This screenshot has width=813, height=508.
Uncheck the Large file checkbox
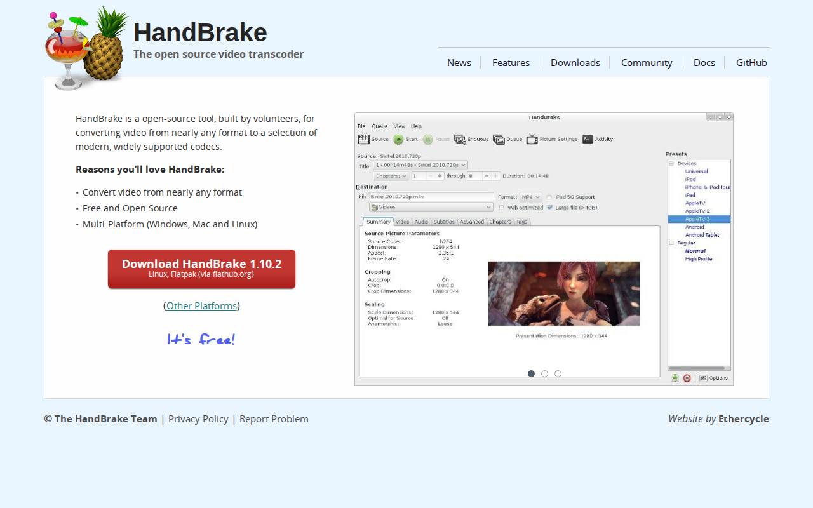(x=549, y=208)
